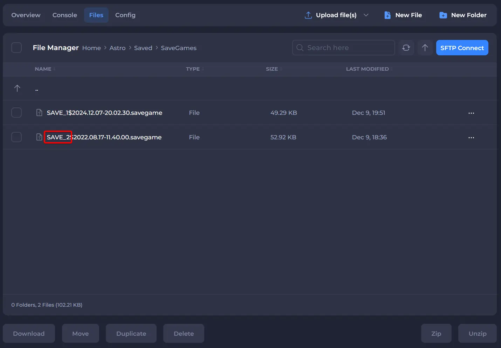Click the Unzip button
Image resolution: width=501 pixels, height=348 pixels.
[478, 334]
